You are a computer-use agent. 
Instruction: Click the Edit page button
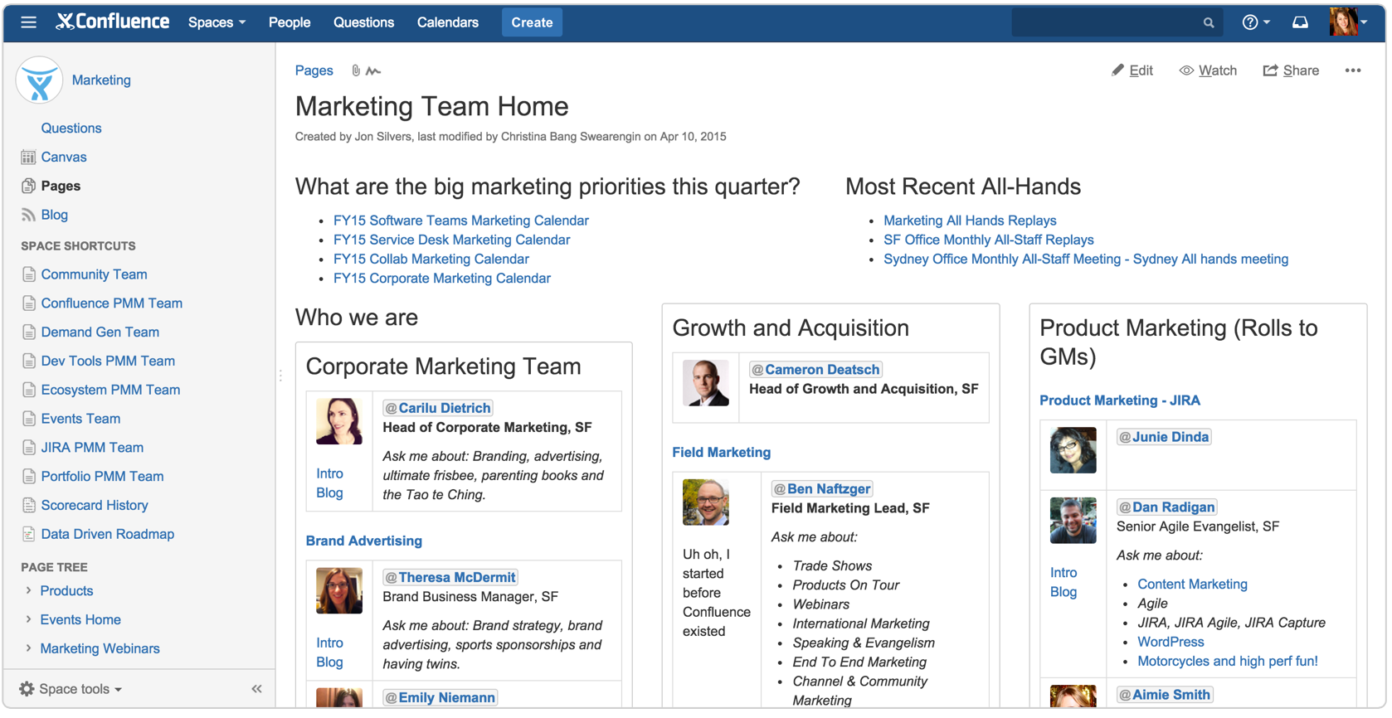[1132, 70]
